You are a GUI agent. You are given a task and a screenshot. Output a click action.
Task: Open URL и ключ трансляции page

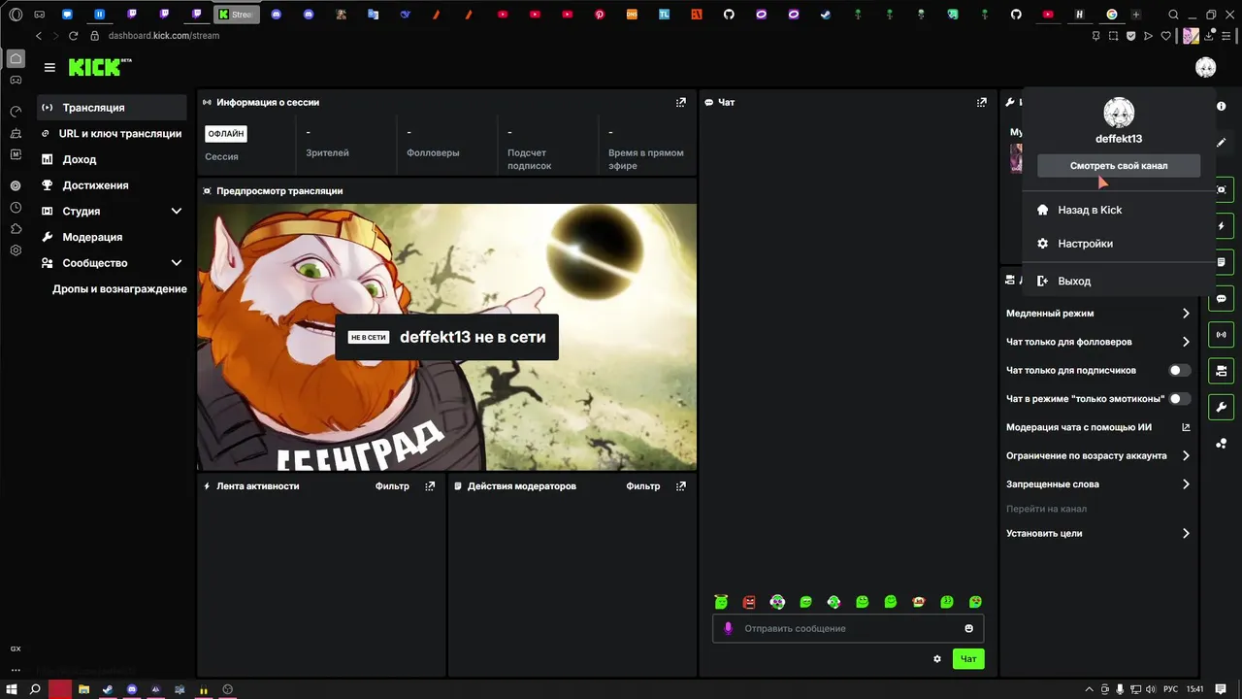112,133
